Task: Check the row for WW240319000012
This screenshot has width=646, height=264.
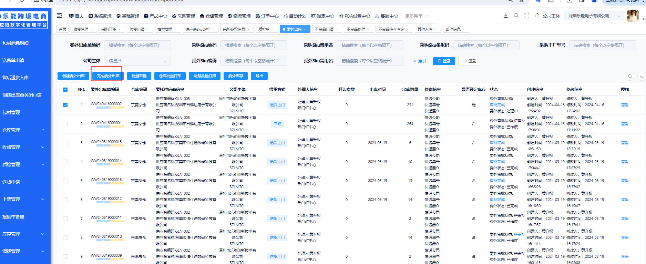Action: [65, 200]
